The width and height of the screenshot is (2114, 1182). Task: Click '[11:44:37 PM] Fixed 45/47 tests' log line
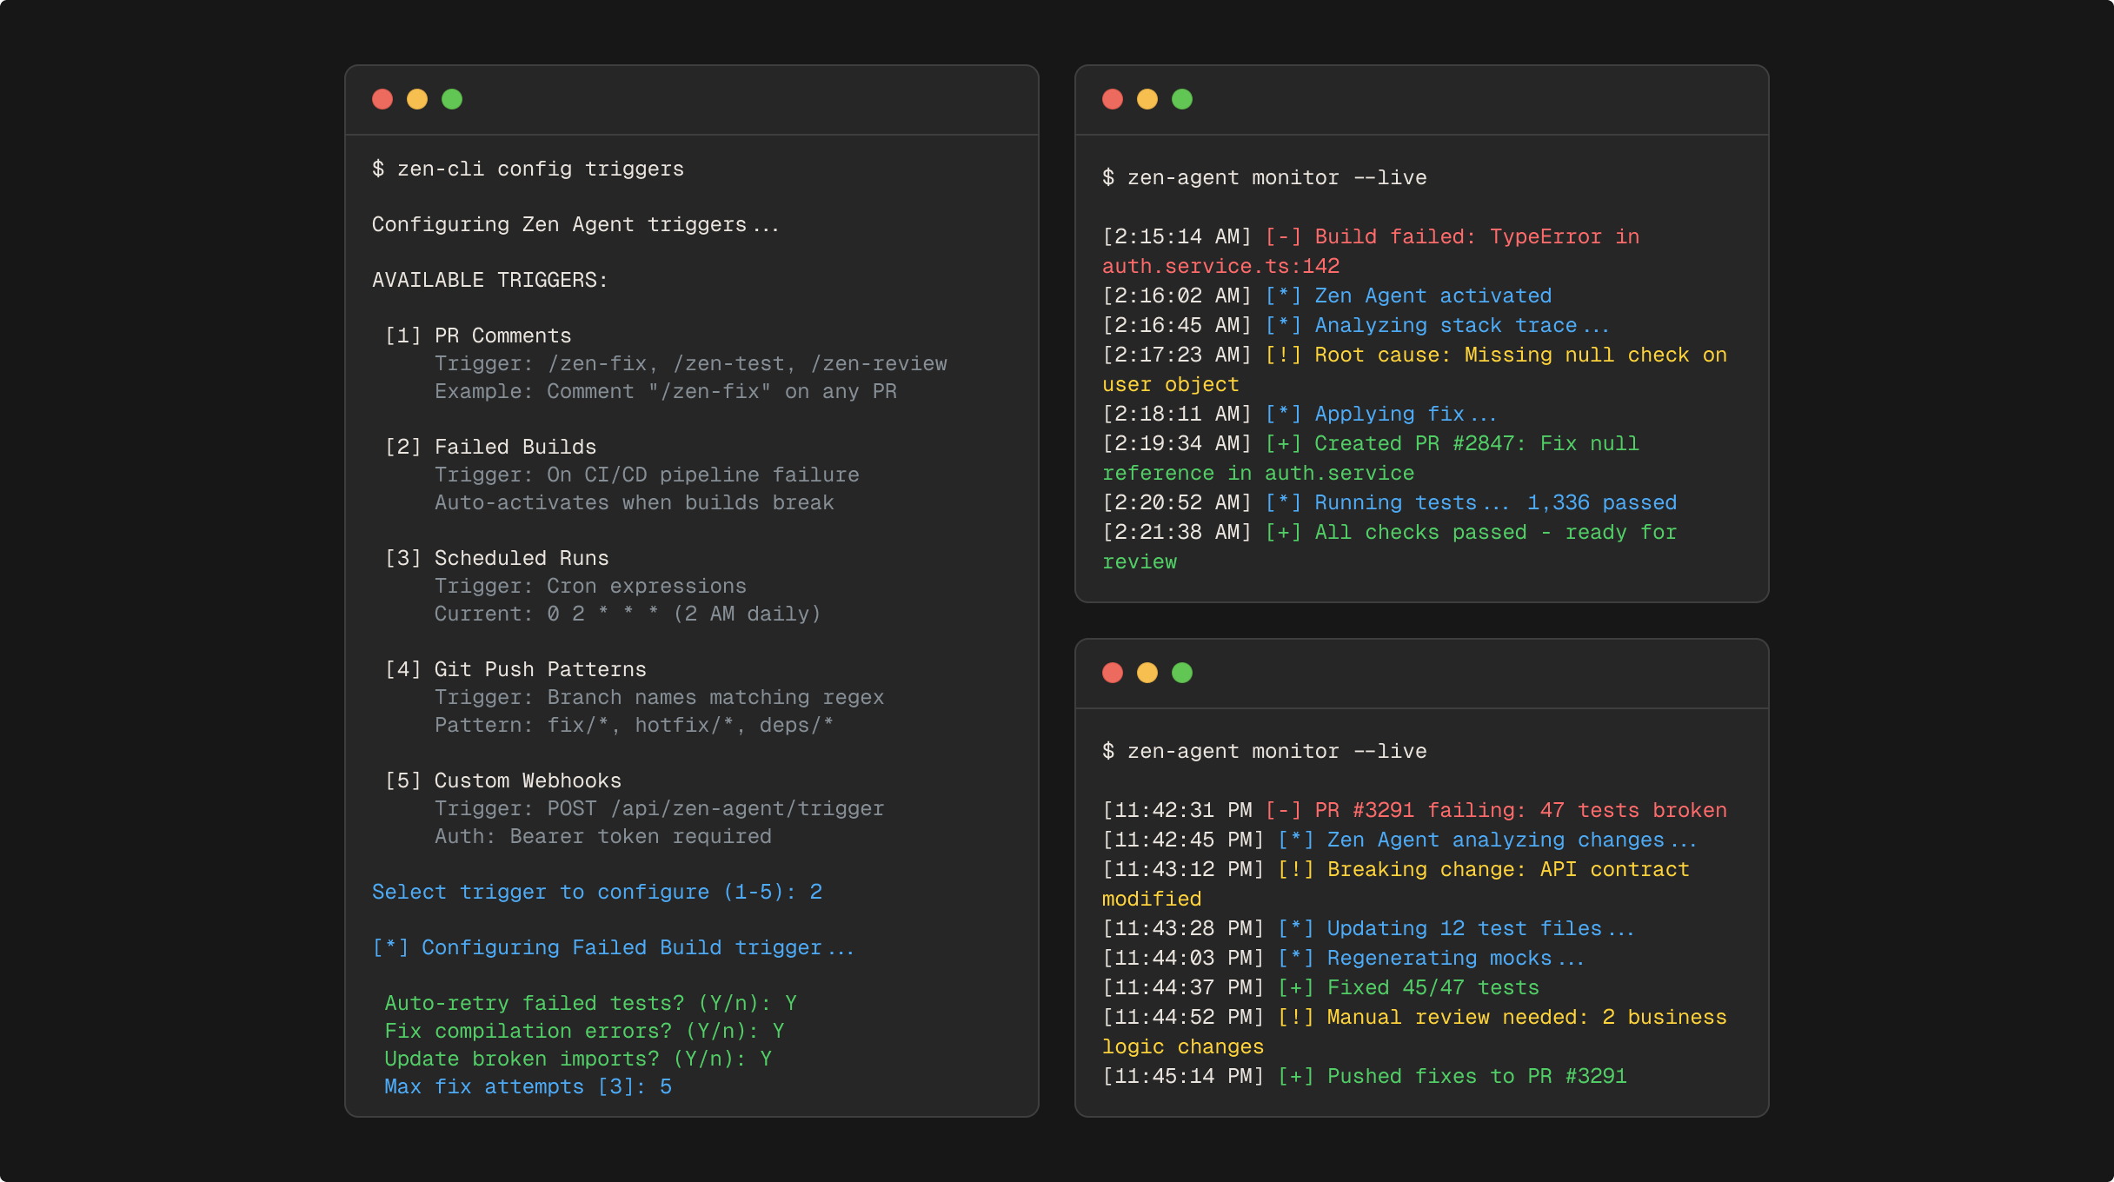pyautogui.click(x=1321, y=987)
